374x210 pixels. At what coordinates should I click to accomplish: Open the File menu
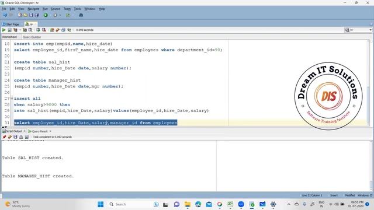pos(4,9)
